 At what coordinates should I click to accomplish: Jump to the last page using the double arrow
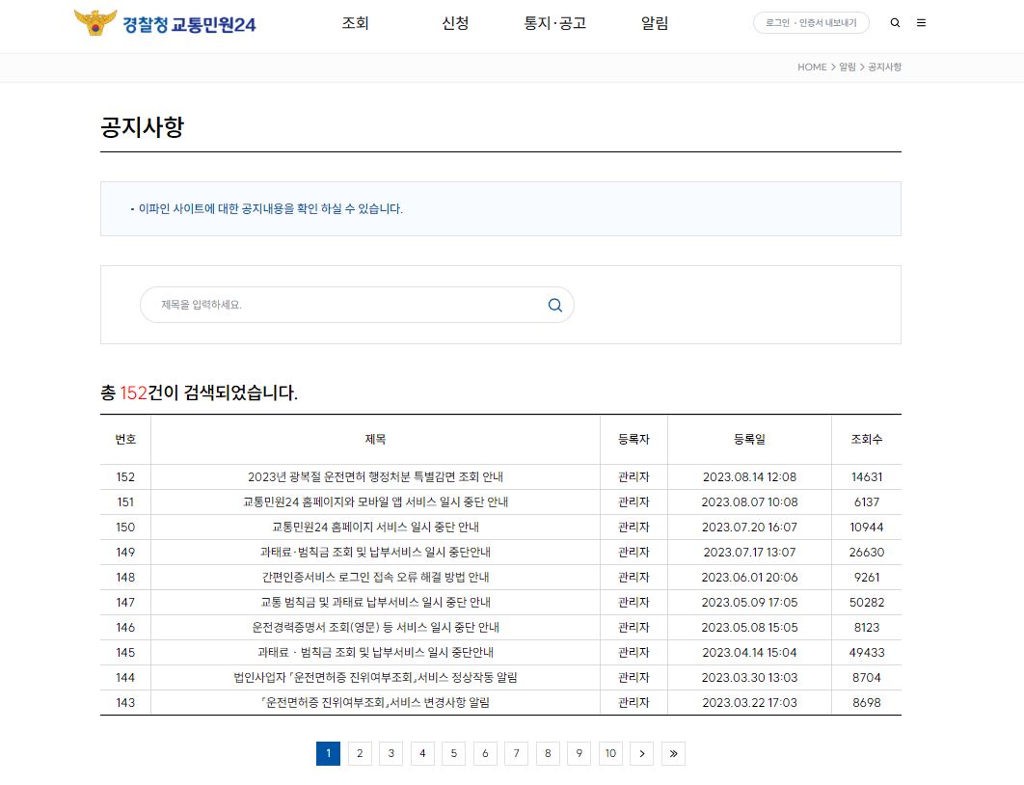coord(673,753)
